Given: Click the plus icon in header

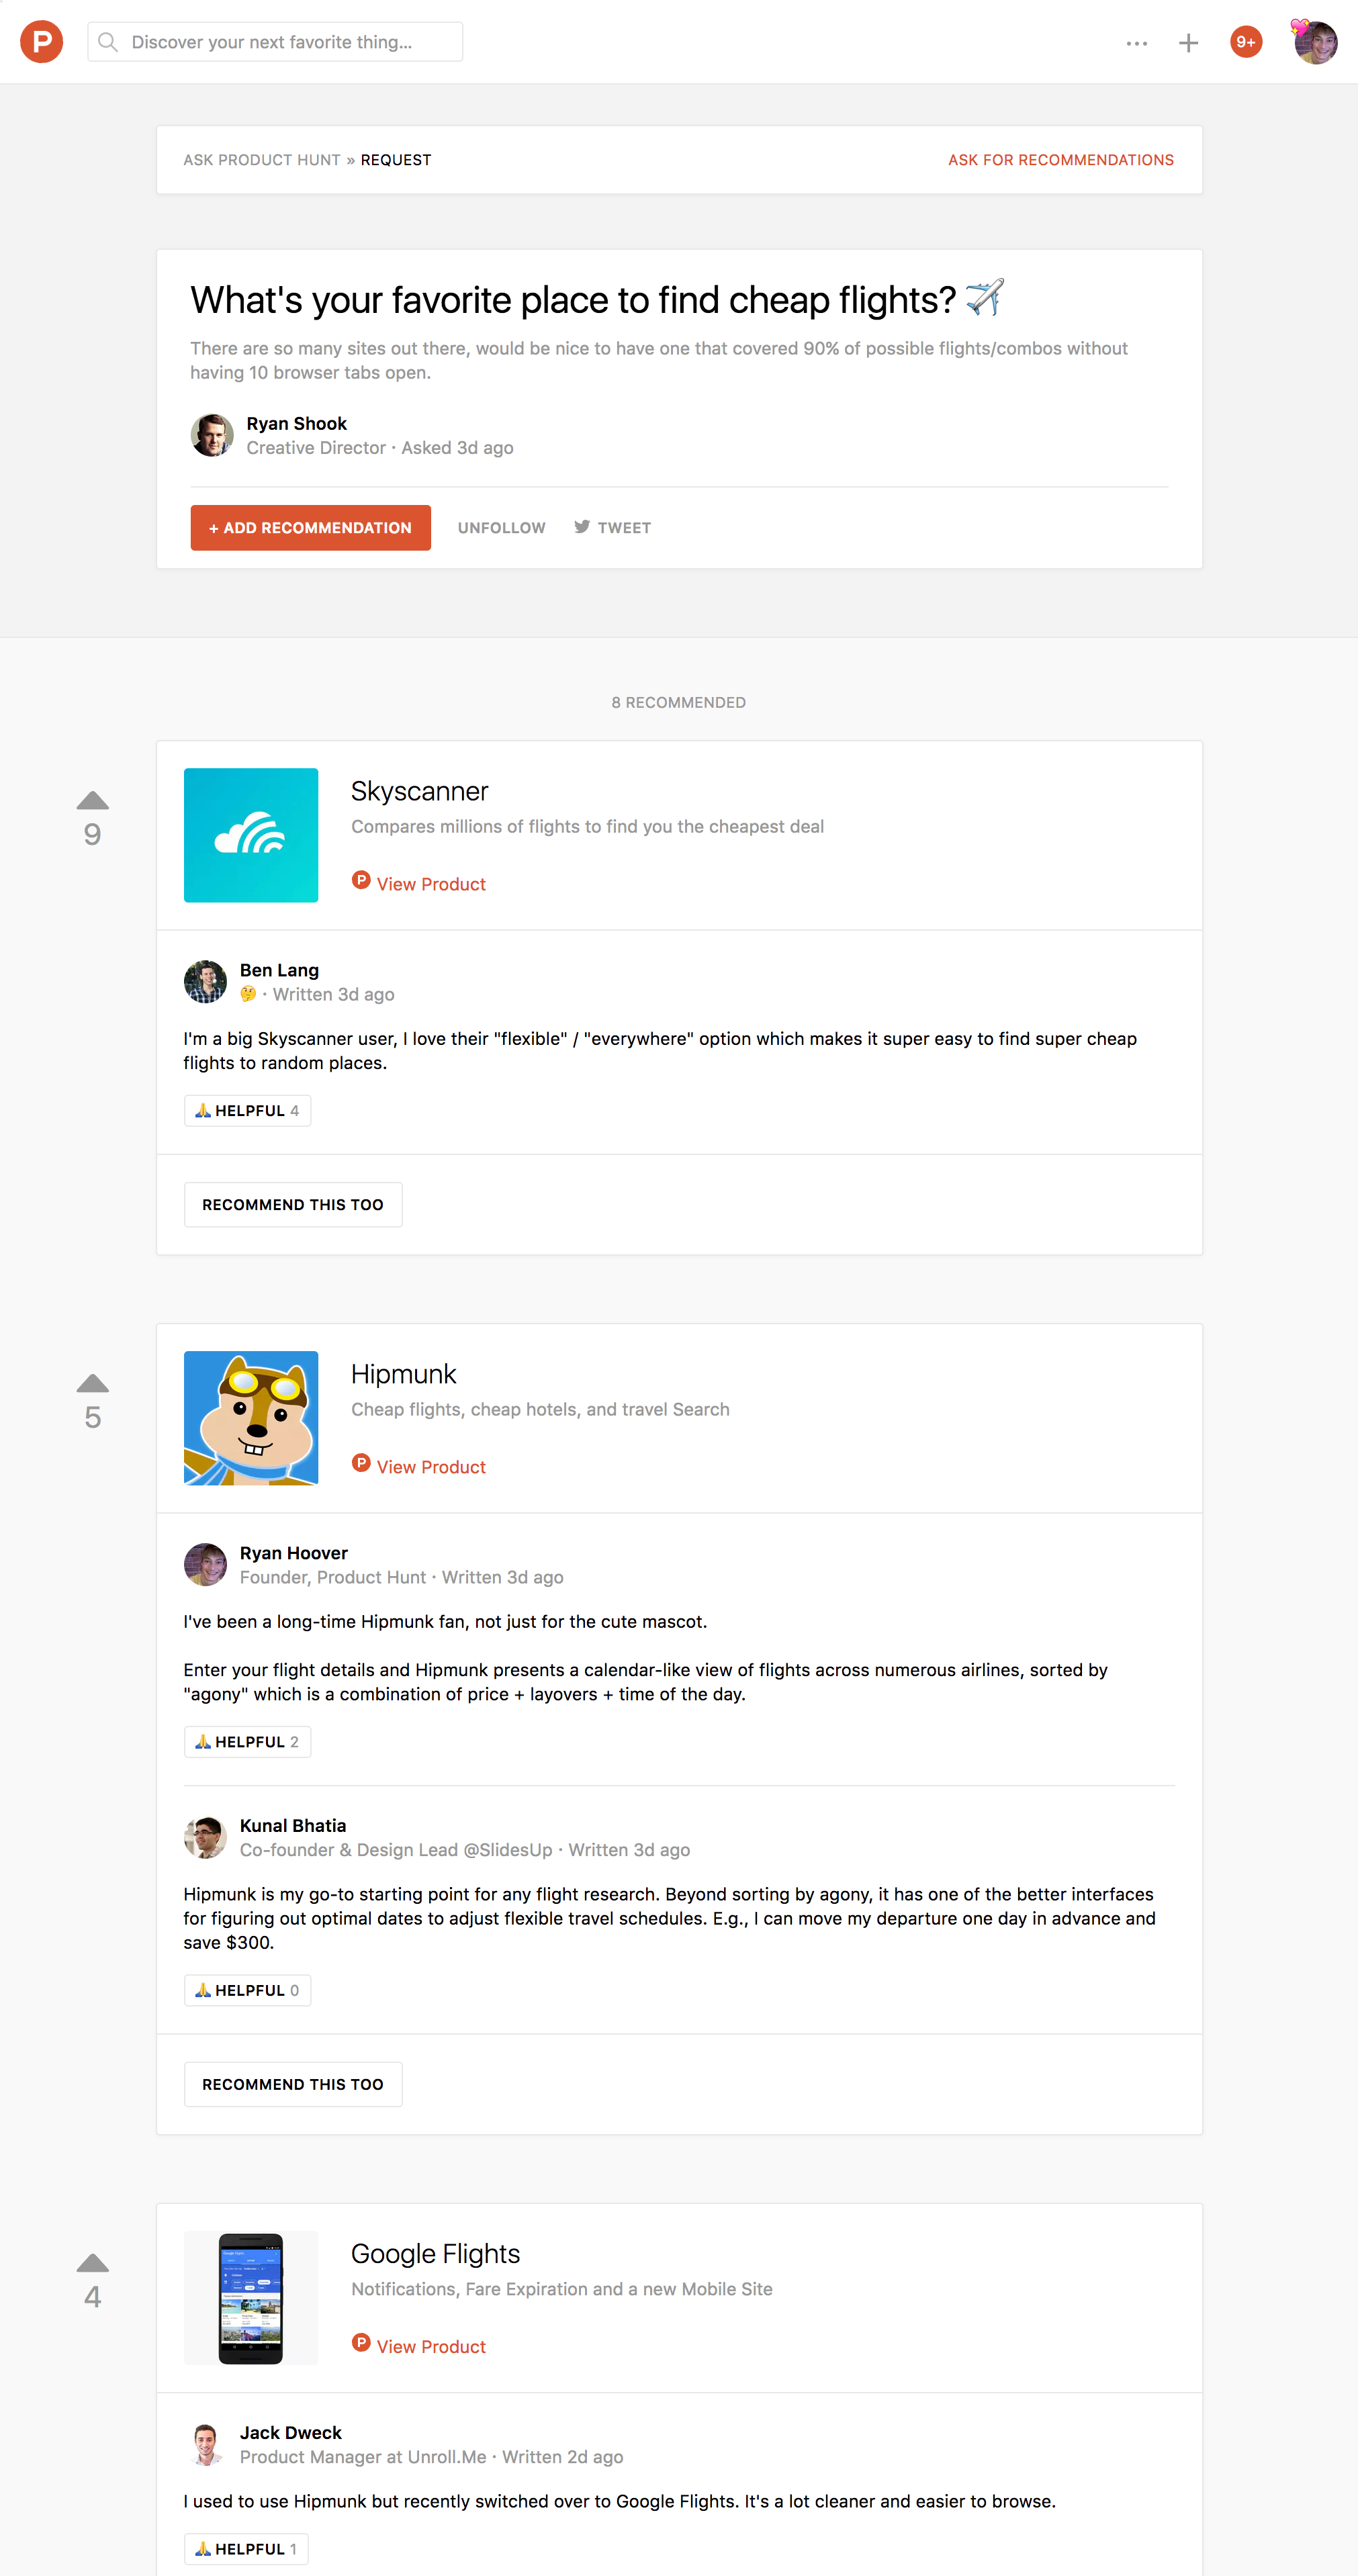Looking at the screenshot, I should point(1188,43).
